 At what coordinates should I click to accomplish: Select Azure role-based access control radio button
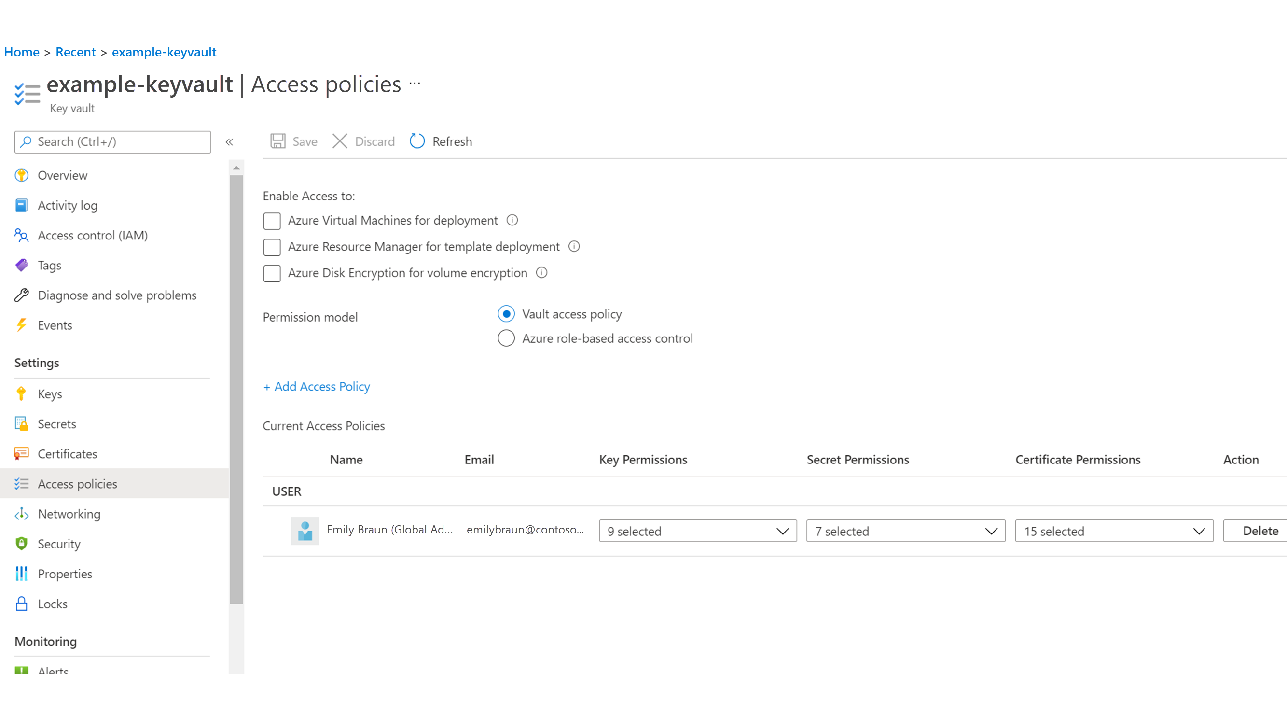coord(506,338)
